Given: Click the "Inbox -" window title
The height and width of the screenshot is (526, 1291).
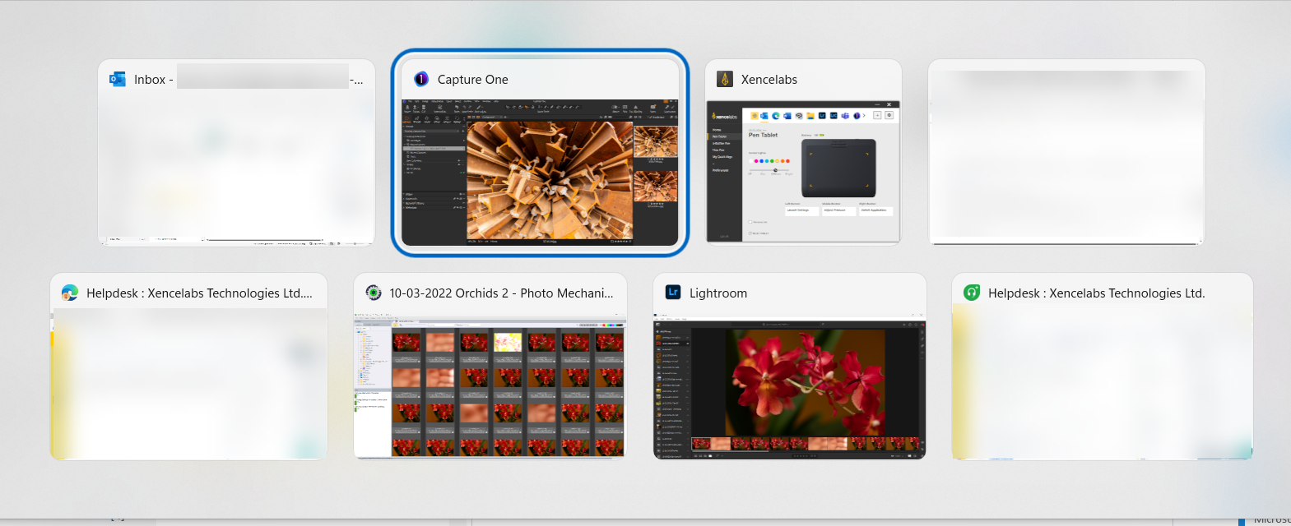Looking at the screenshot, I should pyautogui.click(x=154, y=80).
